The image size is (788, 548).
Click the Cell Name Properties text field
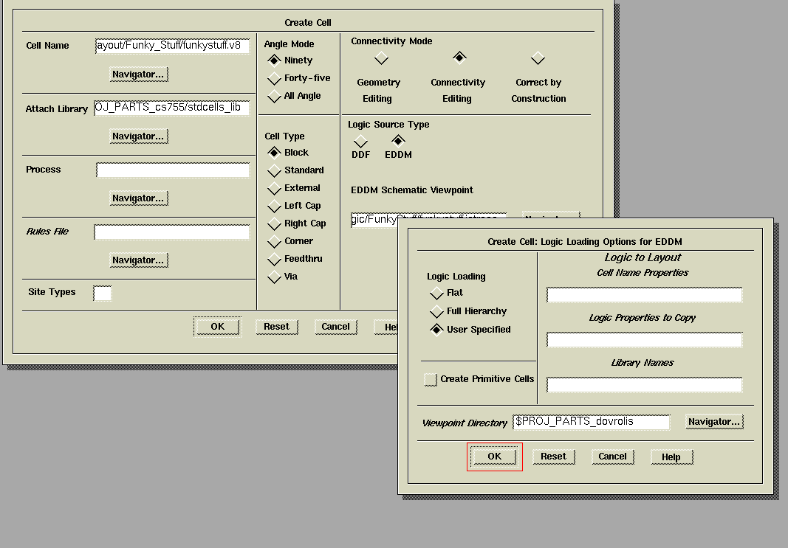(644, 295)
